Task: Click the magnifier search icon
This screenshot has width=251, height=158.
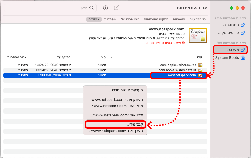Action: 91,8
